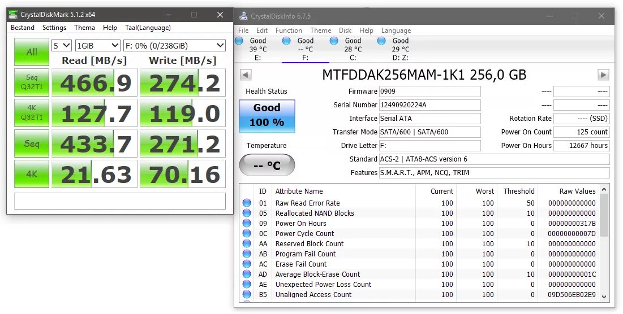The width and height of the screenshot is (623, 314).
Task: Go to previous disk with left arrow
Action: tap(246, 75)
